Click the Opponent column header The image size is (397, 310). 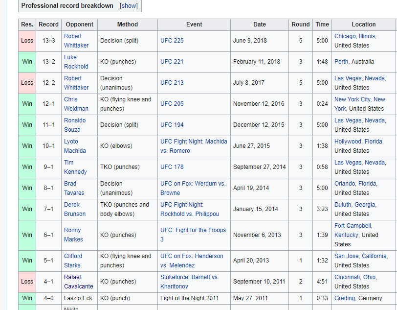(x=80, y=24)
